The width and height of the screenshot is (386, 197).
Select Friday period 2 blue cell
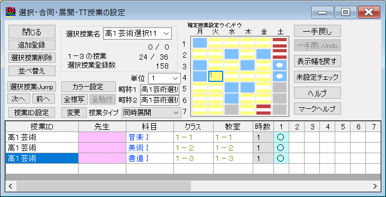coord(264,54)
